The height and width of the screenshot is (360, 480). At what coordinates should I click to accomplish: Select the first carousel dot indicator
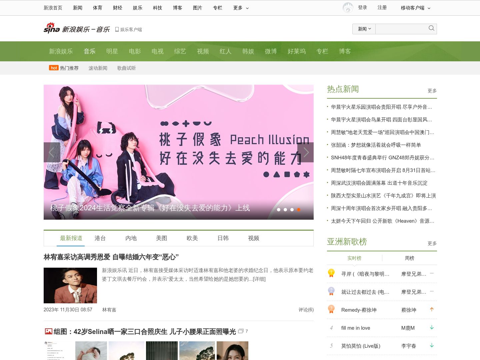point(279,210)
